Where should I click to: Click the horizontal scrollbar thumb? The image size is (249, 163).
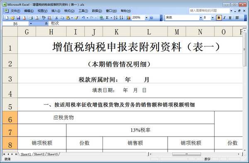(187, 154)
